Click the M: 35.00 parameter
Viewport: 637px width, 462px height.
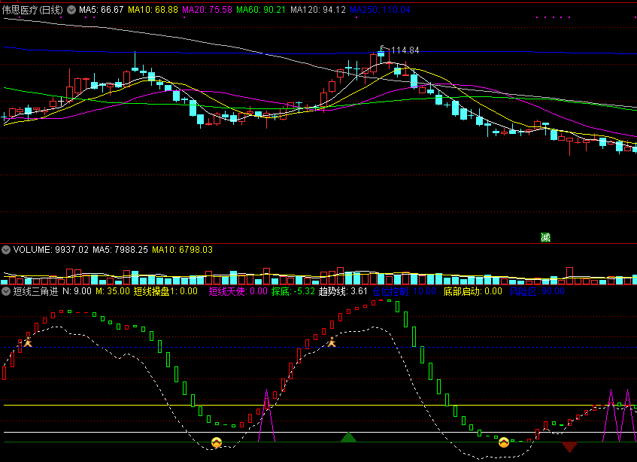[x=113, y=291]
